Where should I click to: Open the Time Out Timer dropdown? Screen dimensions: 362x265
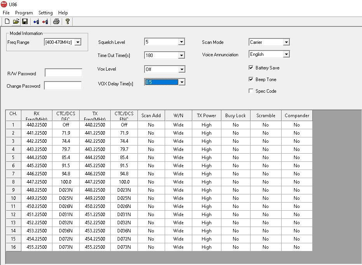tap(182, 55)
